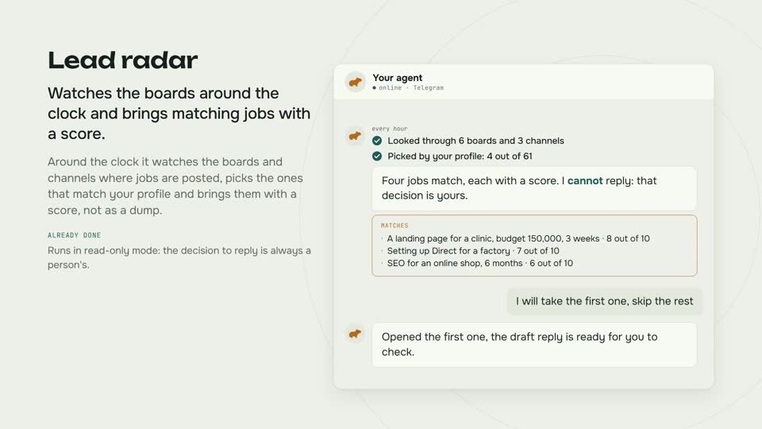Click the 'every hour' timestamp label

[x=390, y=129]
